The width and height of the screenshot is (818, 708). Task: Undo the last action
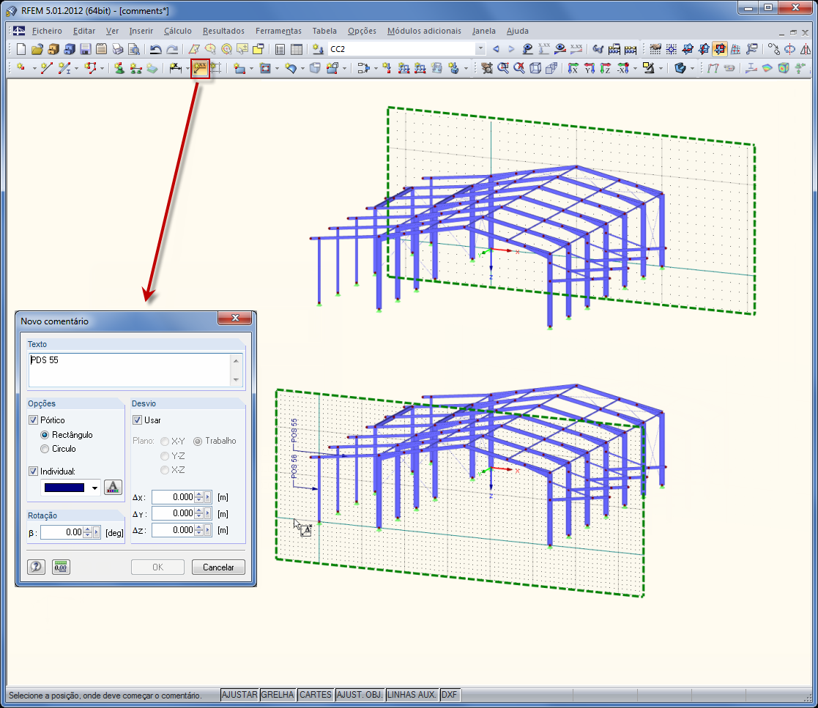pos(155,49)
